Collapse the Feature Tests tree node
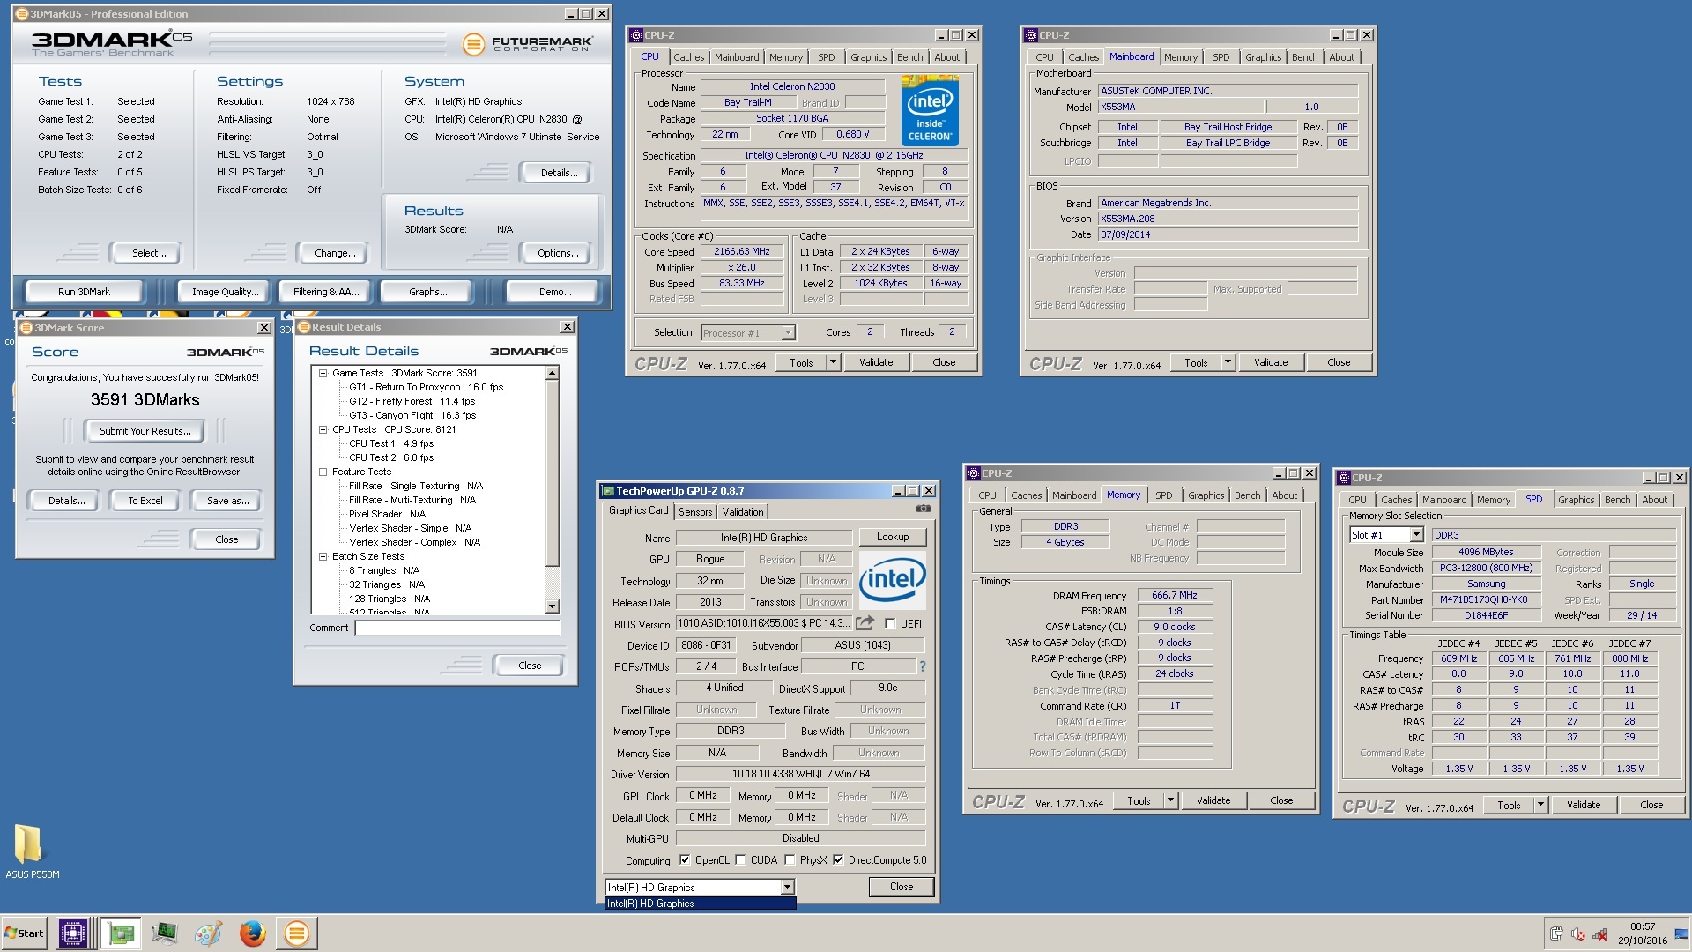 pyautogui.click(x=323, y=472)
